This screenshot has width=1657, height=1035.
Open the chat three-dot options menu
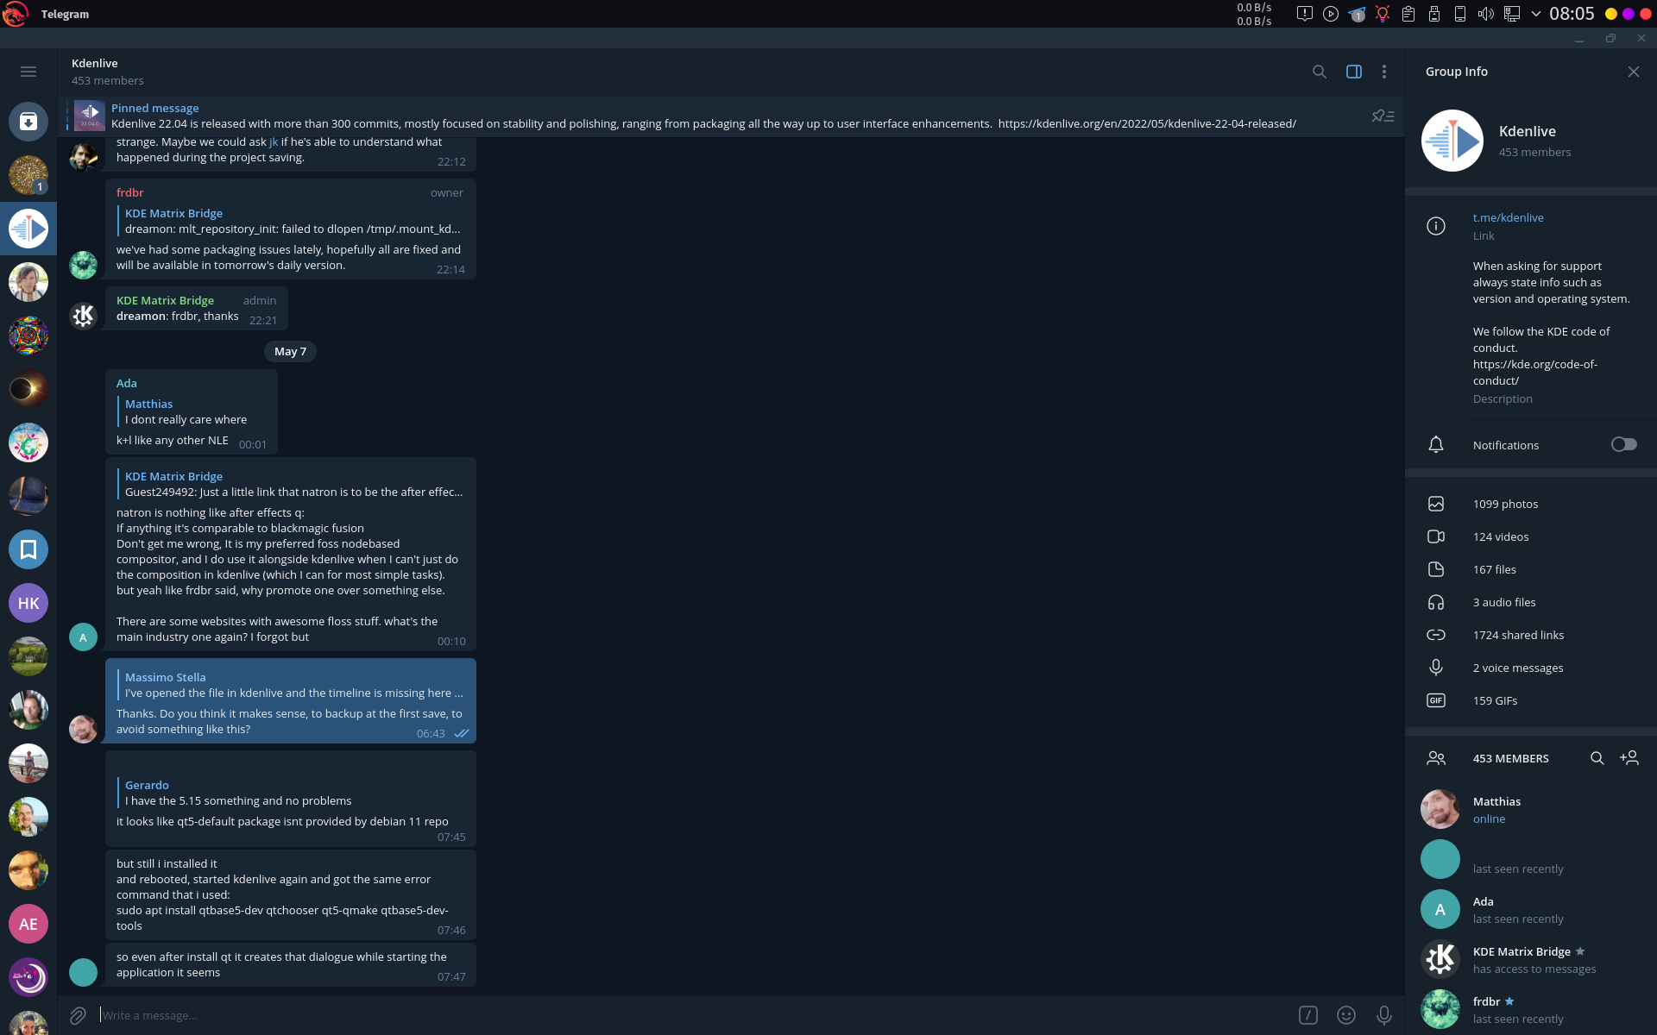click(1384, 72)
